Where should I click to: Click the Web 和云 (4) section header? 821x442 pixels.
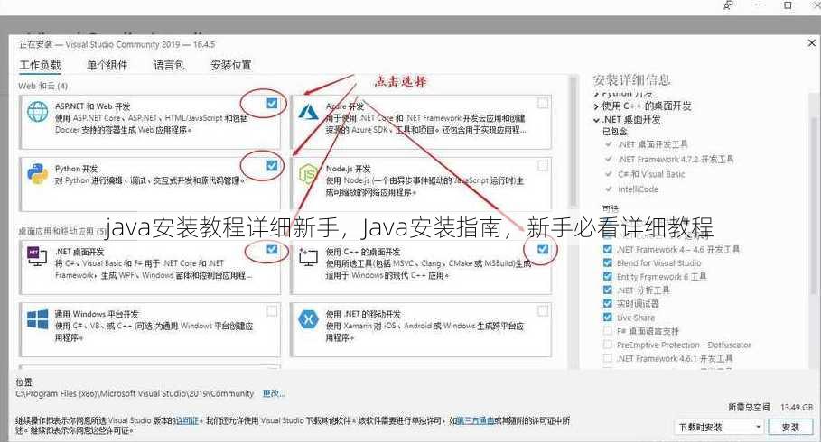point(43,86)
